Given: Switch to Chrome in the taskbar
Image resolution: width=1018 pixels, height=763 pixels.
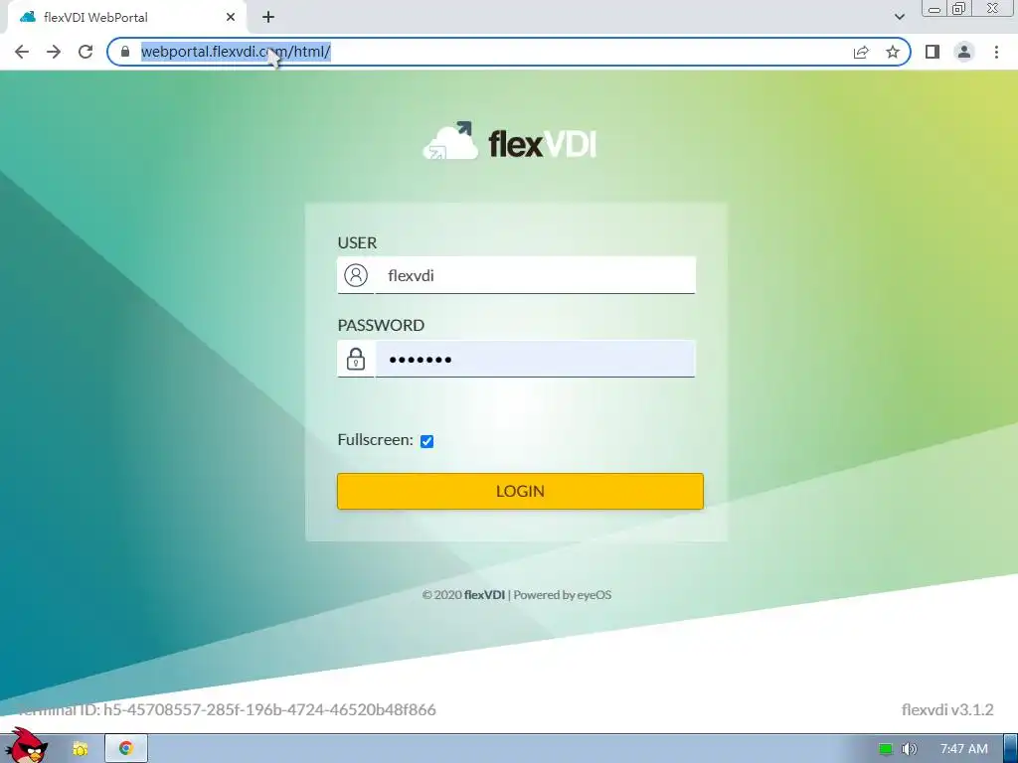Looking at the screenshot, I should (x=126, y=749).
